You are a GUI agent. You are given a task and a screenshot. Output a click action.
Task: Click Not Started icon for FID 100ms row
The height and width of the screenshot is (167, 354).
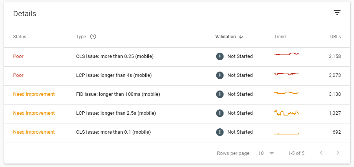(220, 94)
